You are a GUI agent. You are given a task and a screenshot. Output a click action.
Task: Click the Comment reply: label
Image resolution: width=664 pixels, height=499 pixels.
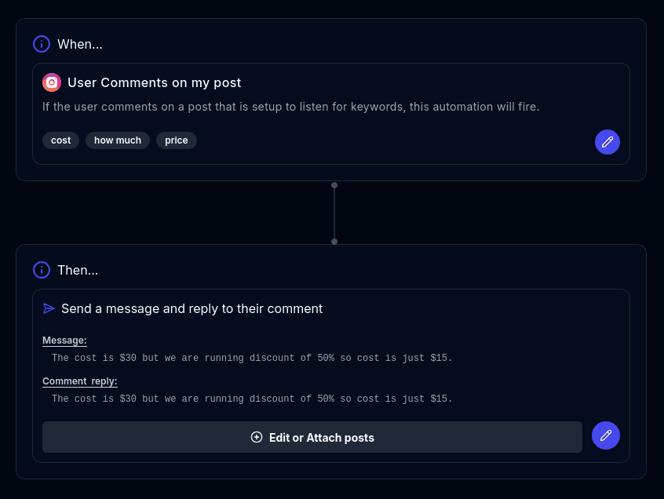pyautogui.click(x=80, y=381)
